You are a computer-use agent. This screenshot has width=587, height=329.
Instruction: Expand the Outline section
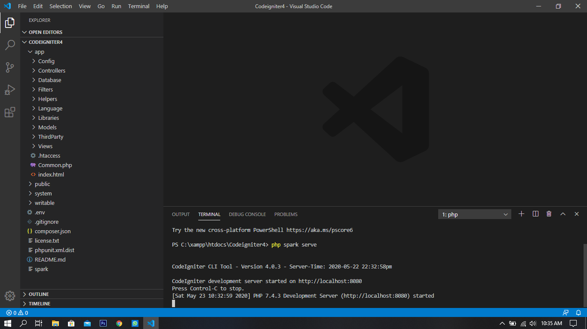click(92, 294)
